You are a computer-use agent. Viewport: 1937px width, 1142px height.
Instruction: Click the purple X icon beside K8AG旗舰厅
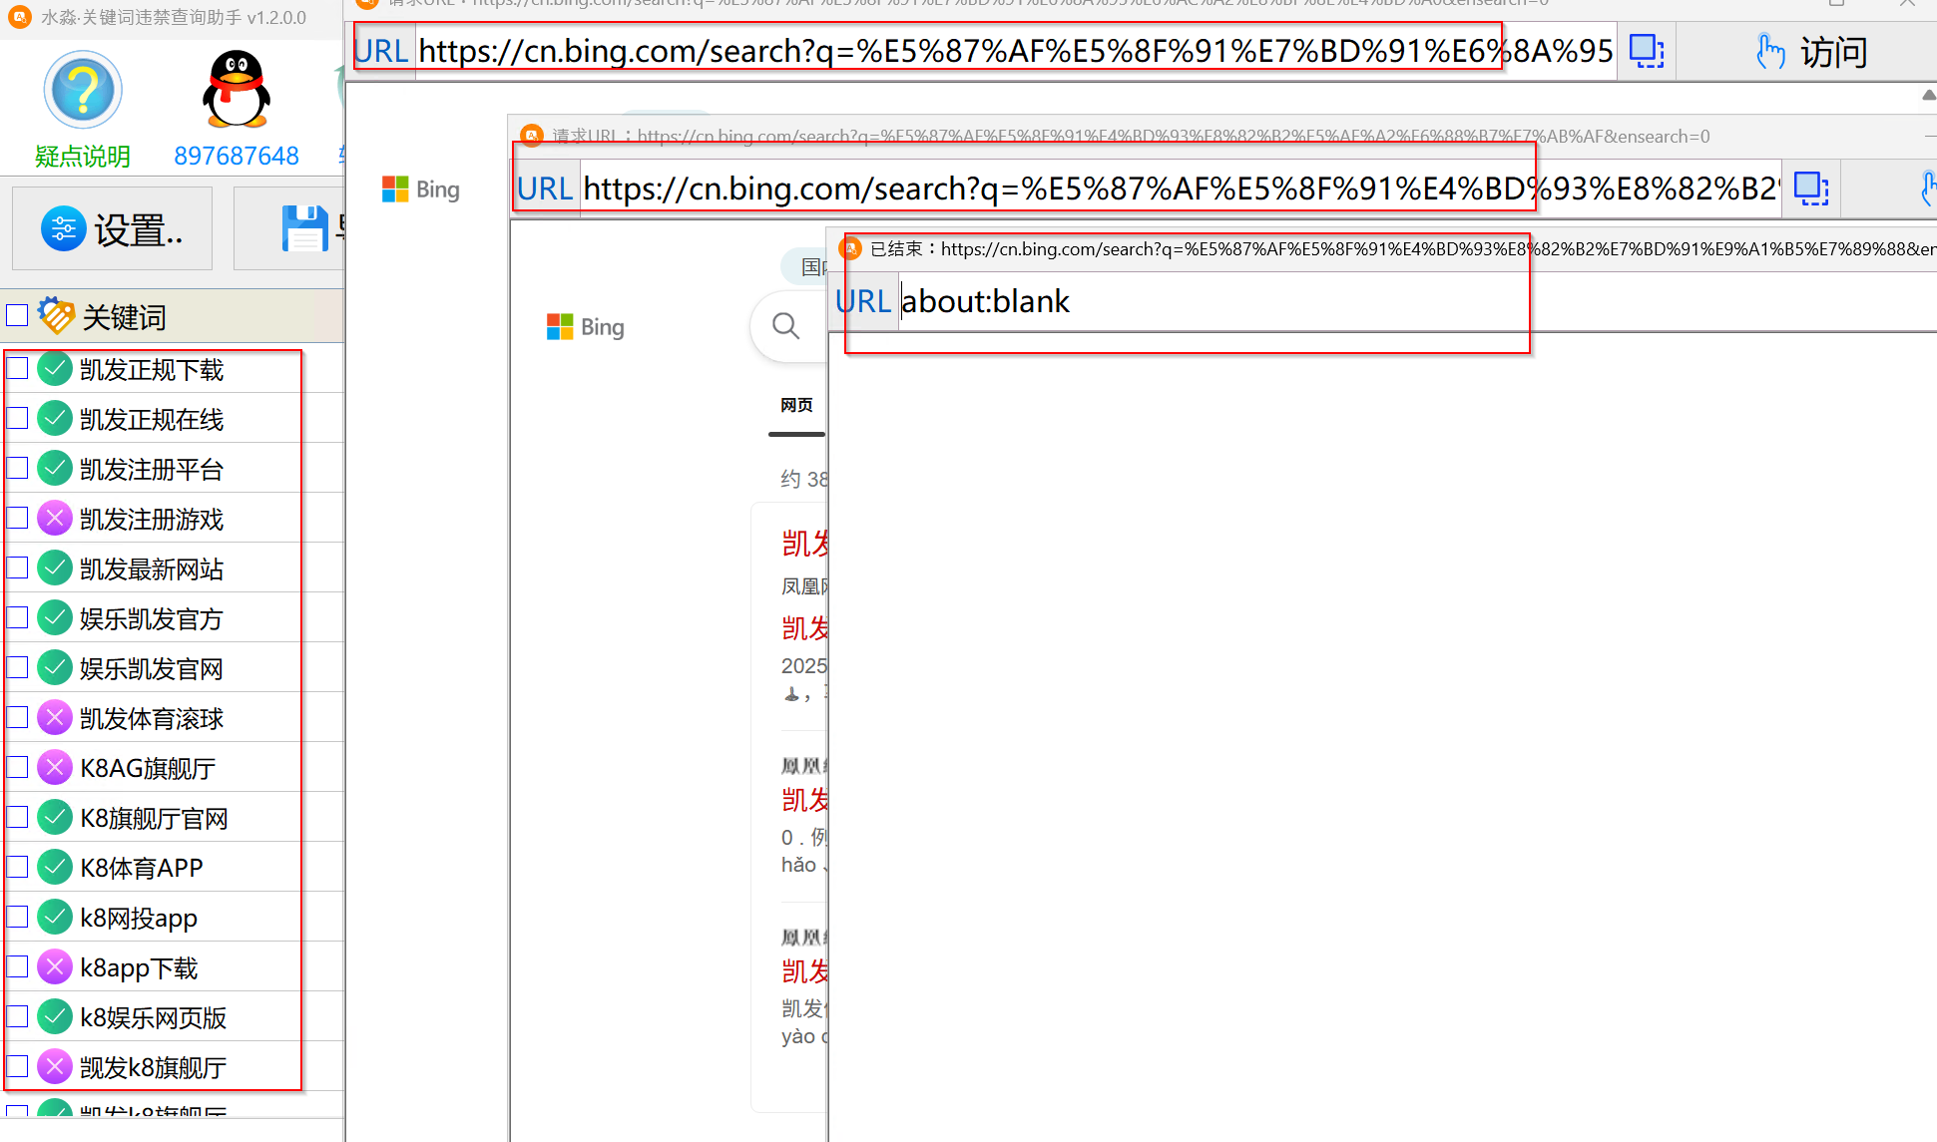click(x=55, y=768)
